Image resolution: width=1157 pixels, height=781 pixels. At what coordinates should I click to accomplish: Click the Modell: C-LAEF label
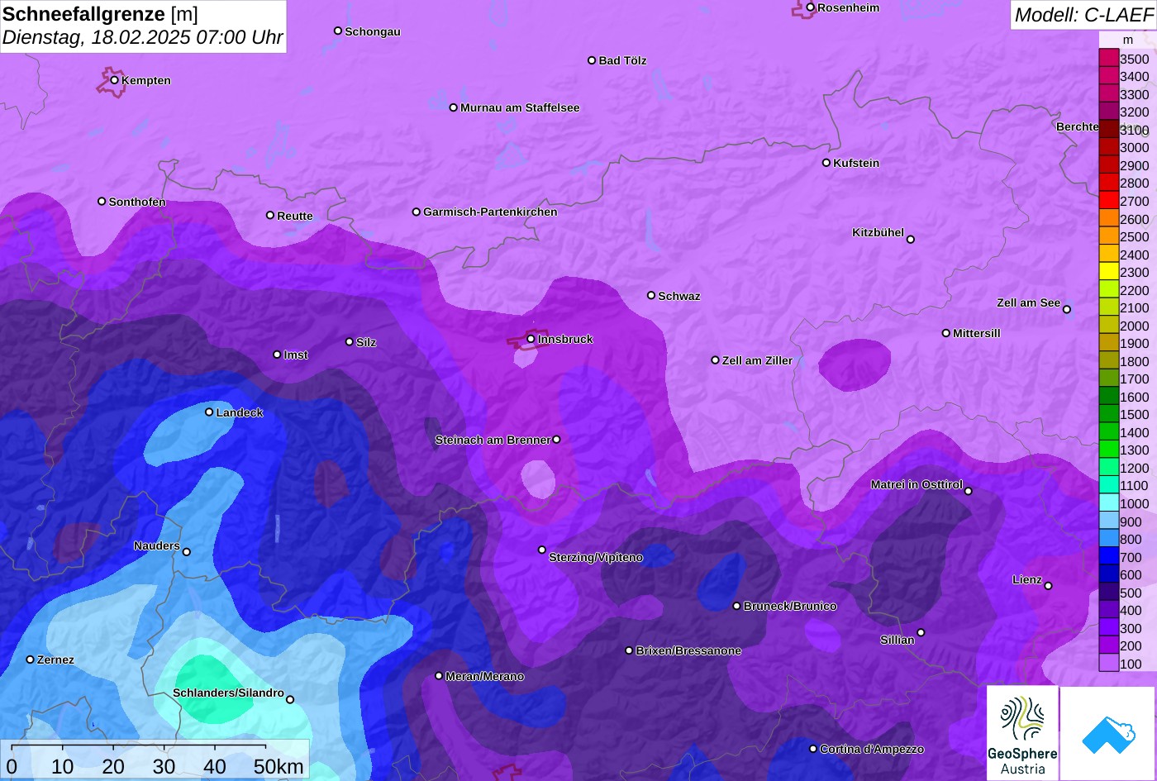click(x=1083, y=15)
